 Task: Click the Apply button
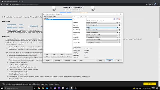click(x=110, y=60)
